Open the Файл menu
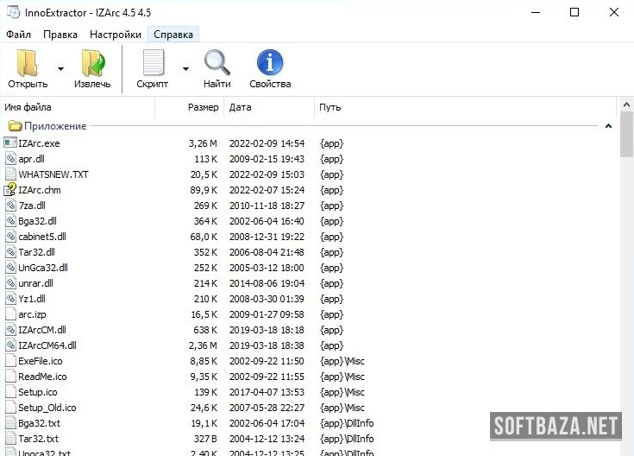Image resolution: width=634 pixels, height=456 pixels. (18, 35)
